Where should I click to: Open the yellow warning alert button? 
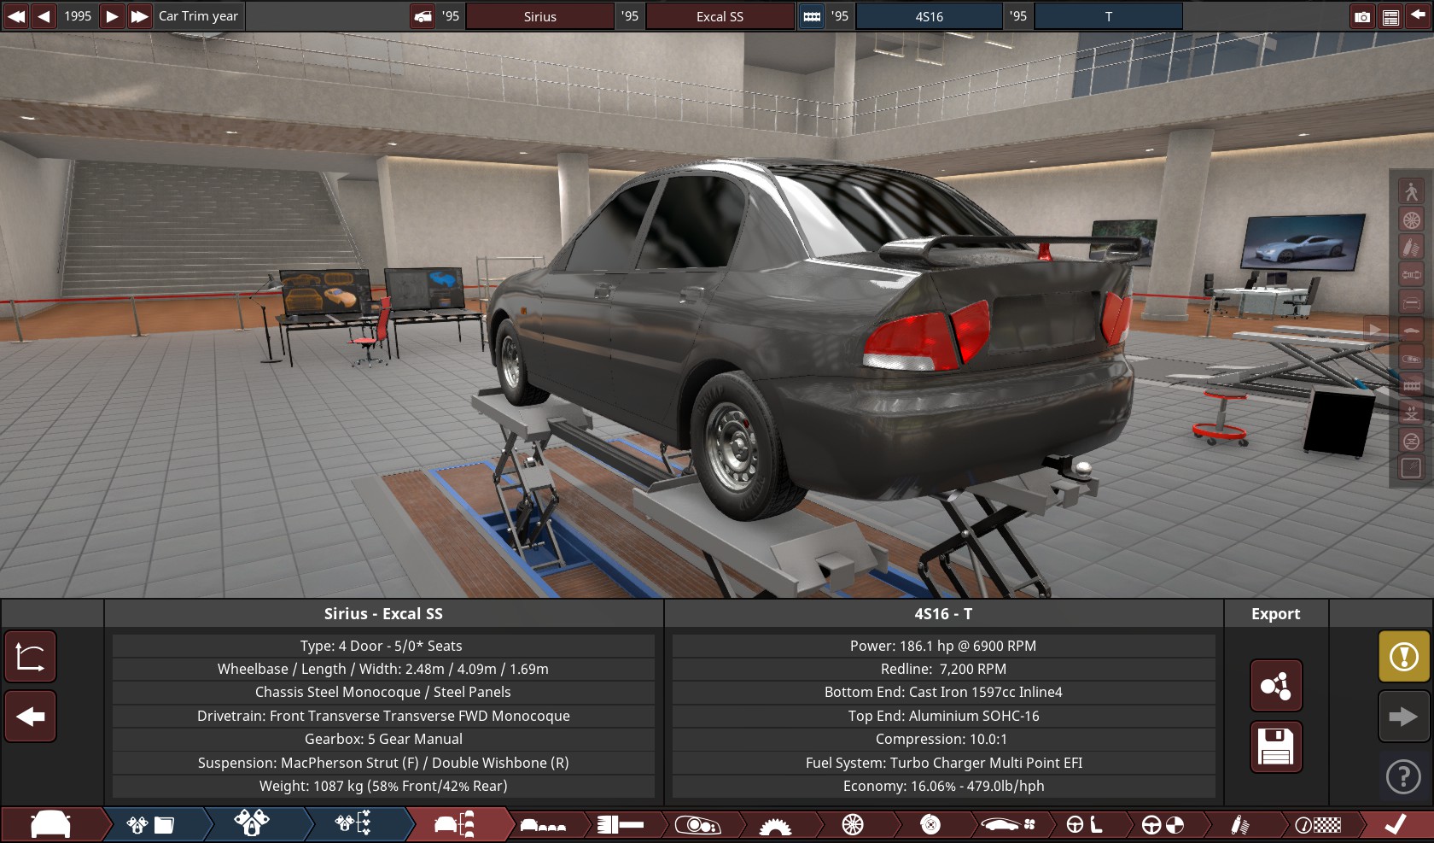click(x=1404, y=656)
